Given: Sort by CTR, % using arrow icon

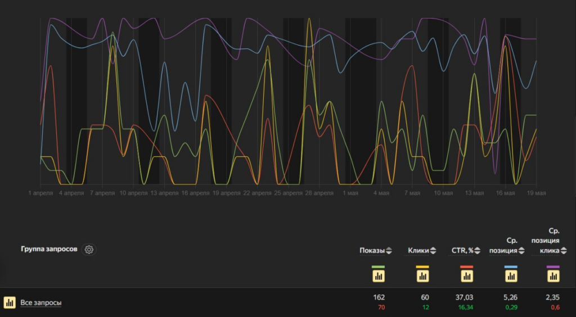Looking at the screenshot, I should pyautogui.click(x=477, y=251).
